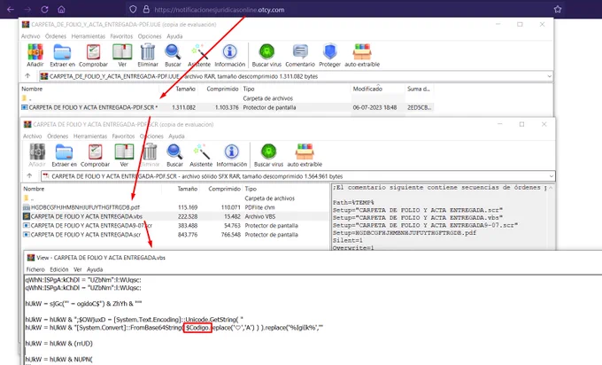Open Favoritos menu in top WinRAR window

coord(121,36)
